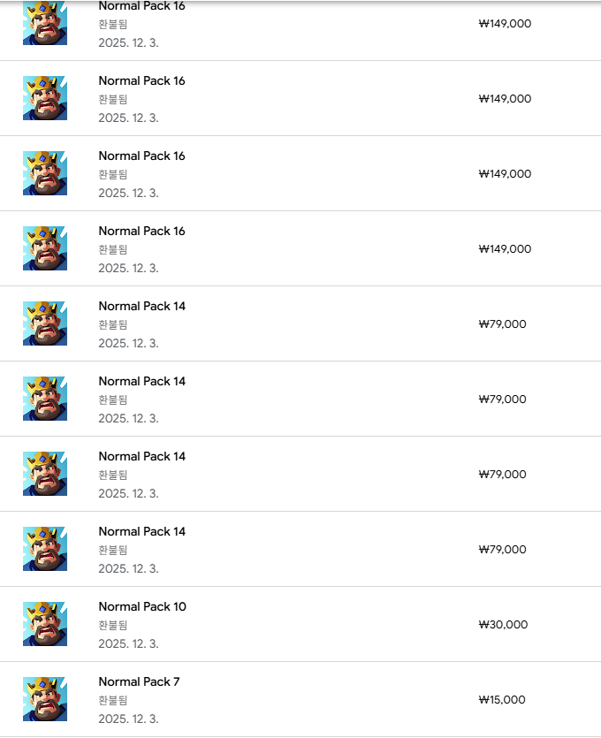Image resolution: width=601 pixels, height=738 pixels.
Task: Select the icon of the second Normal Pack 14 row
Action: tap(45, 399)
